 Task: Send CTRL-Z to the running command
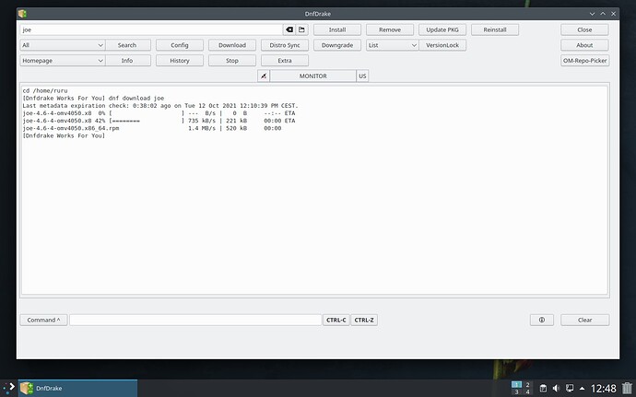[x=364, y=320]
